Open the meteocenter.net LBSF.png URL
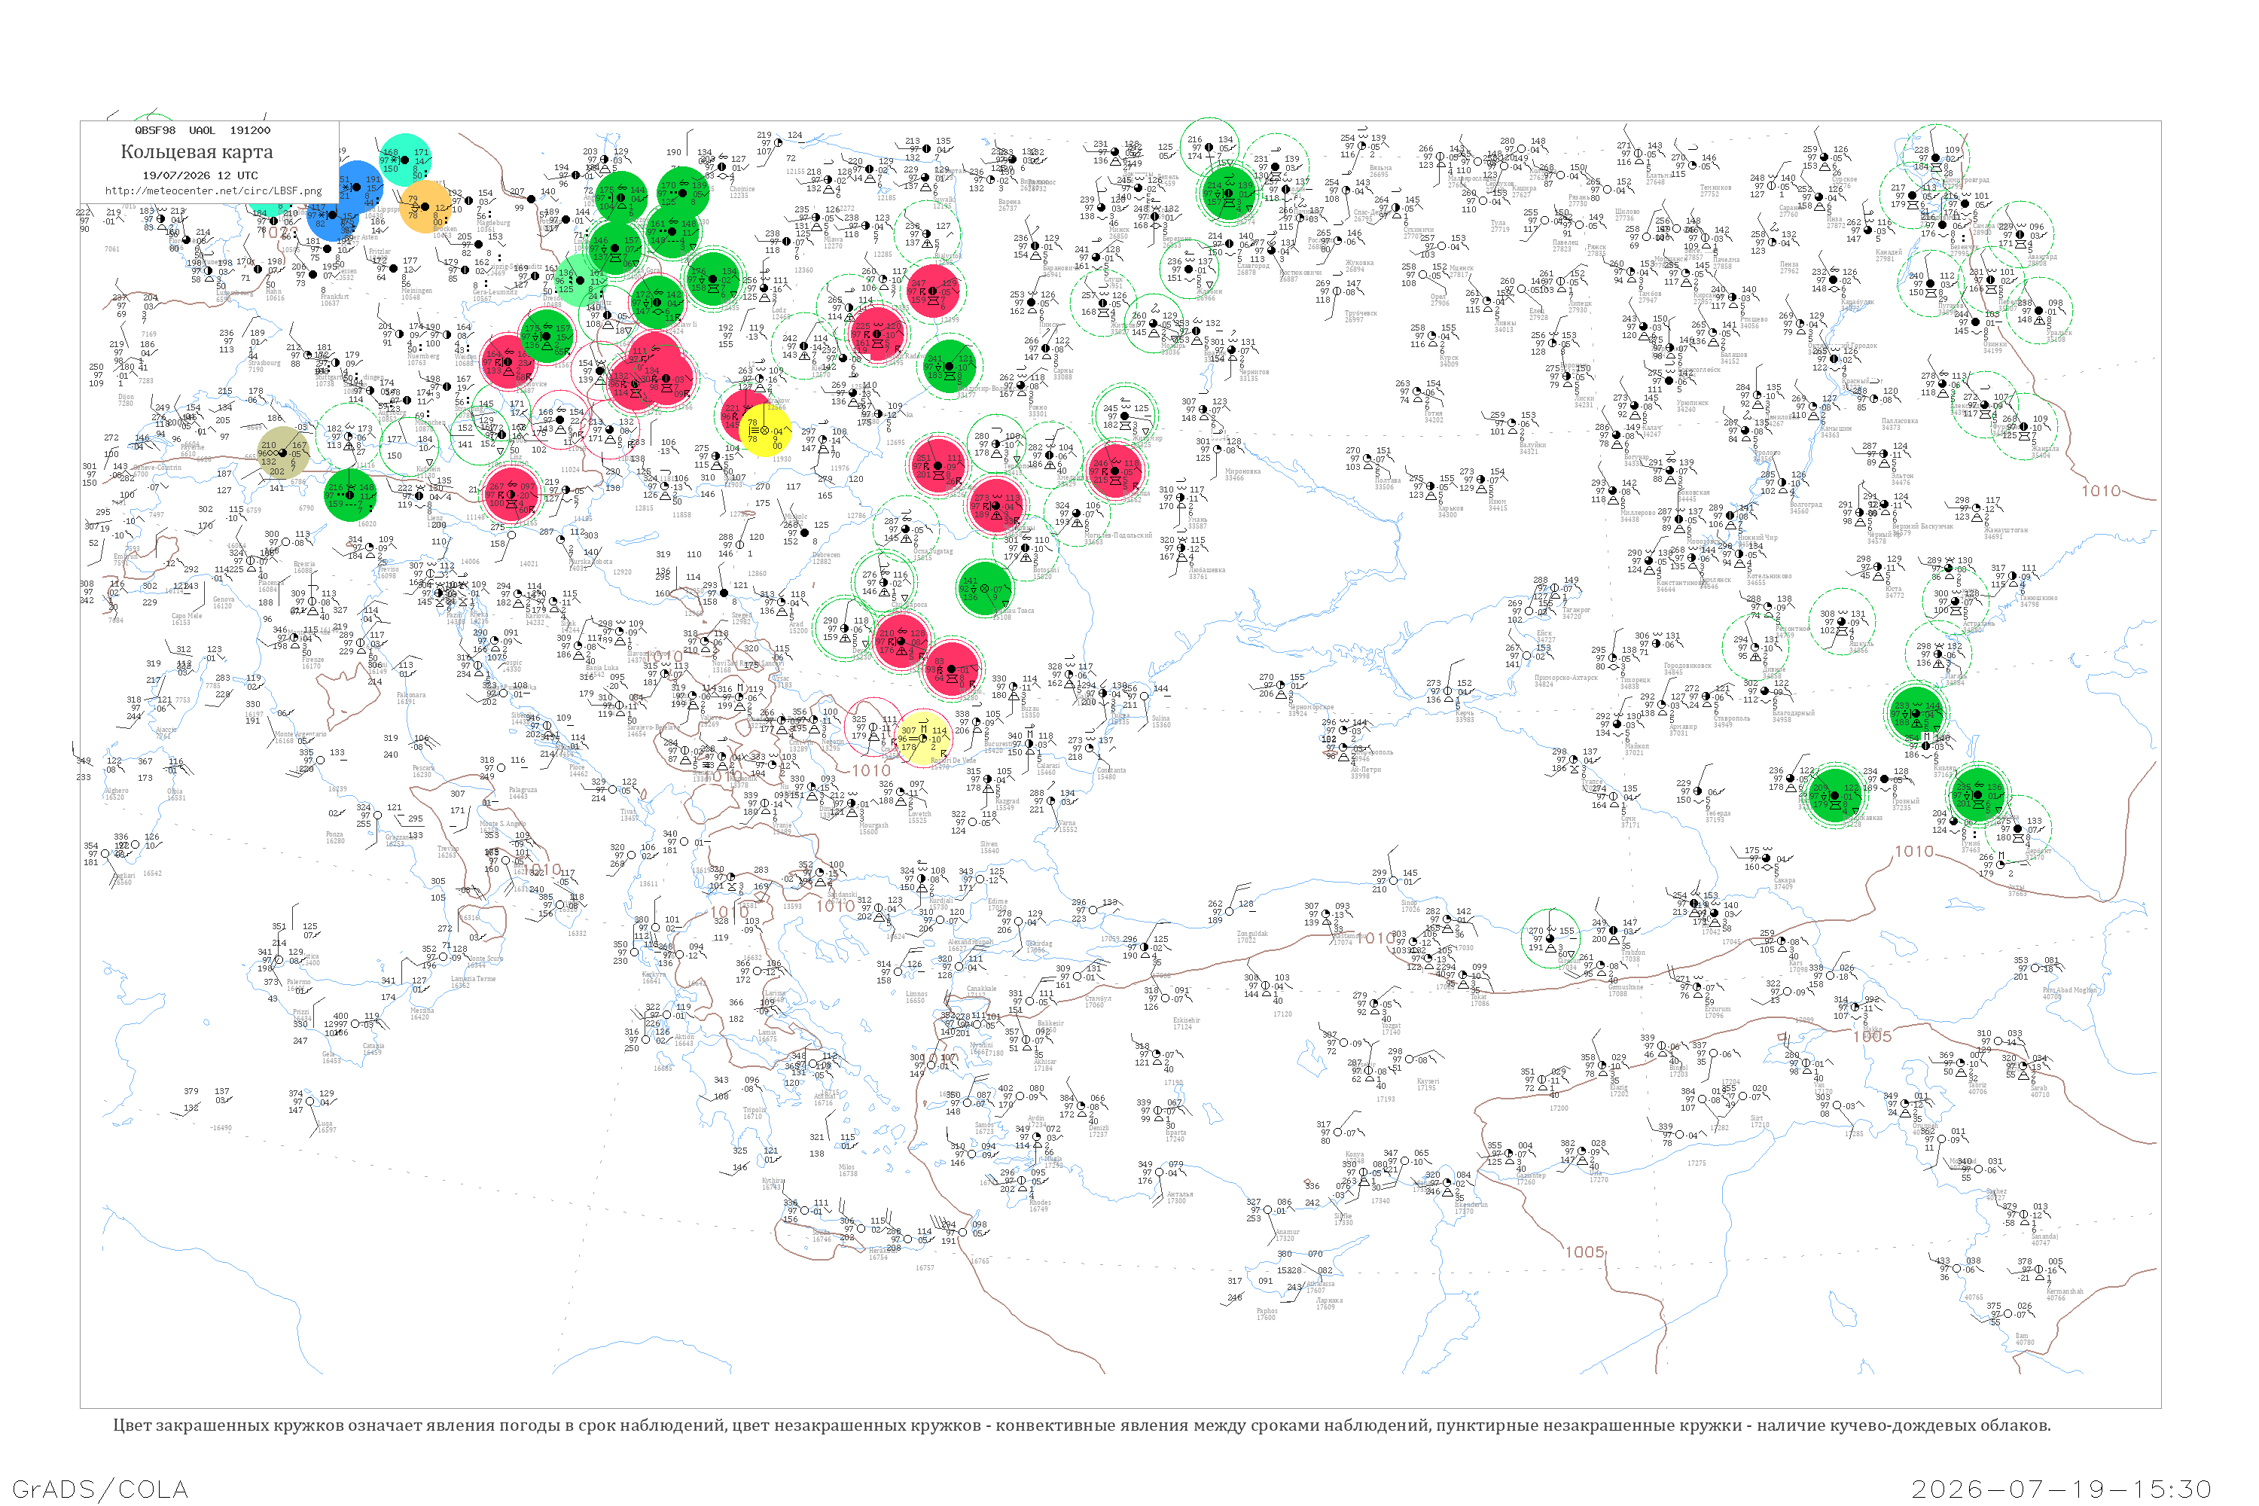Screen dimensions: 2259x1506 pos(213,191)
